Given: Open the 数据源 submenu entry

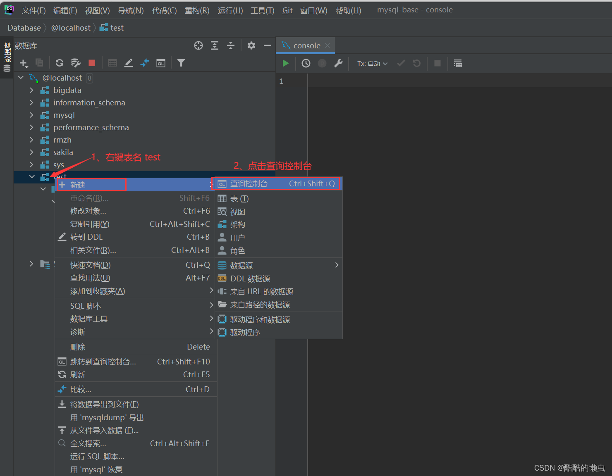Looking at the screenshot, I should point(279,265).
